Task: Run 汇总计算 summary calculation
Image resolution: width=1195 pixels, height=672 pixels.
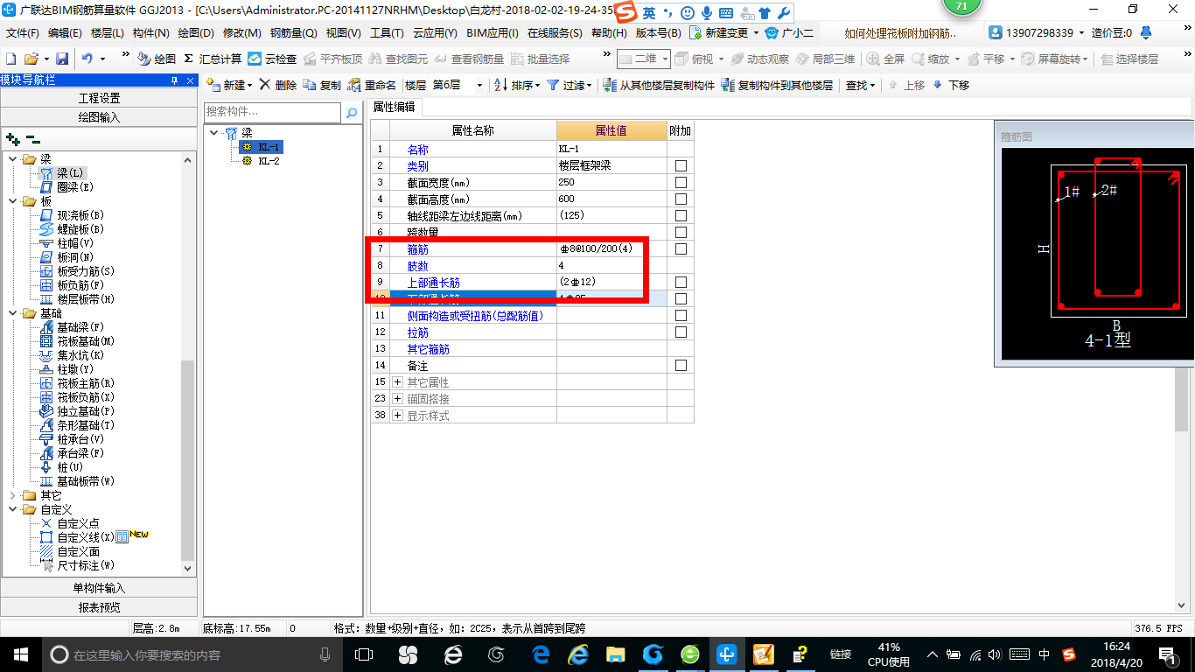Action: click(x=213, y=59)
